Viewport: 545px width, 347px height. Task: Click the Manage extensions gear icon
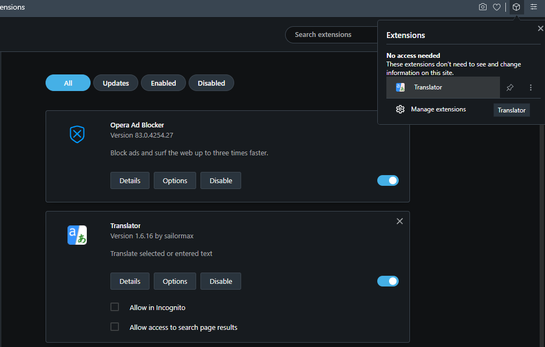point(400,109)
